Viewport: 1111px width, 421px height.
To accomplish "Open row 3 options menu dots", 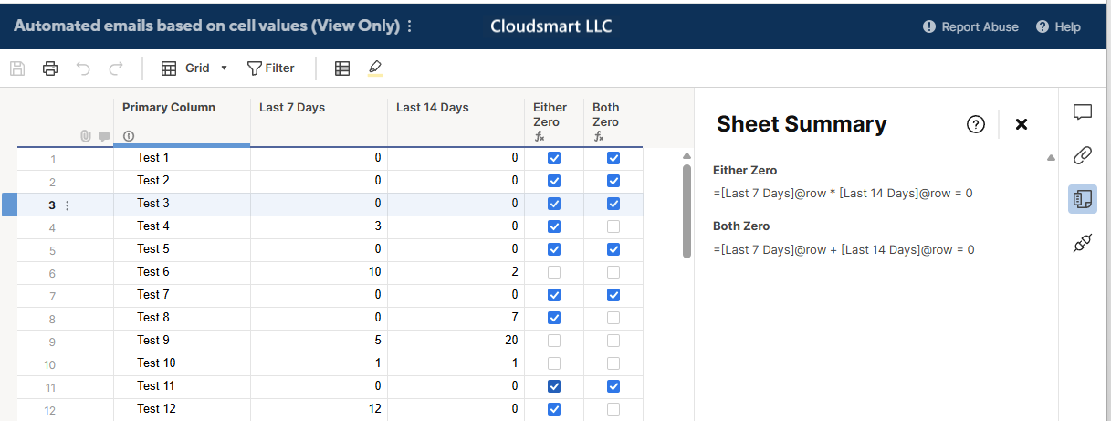I will (x=67, y=205).
